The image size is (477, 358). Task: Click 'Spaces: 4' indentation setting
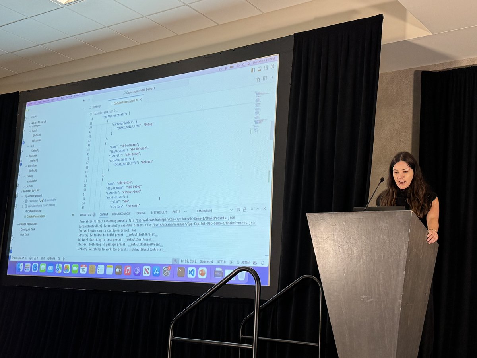click(x=207, y=261)
